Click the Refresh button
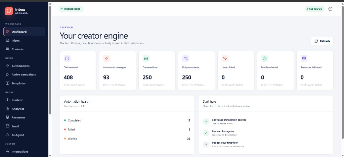Image resolution: width=344 pixels, height=157 pixels. 322,41
